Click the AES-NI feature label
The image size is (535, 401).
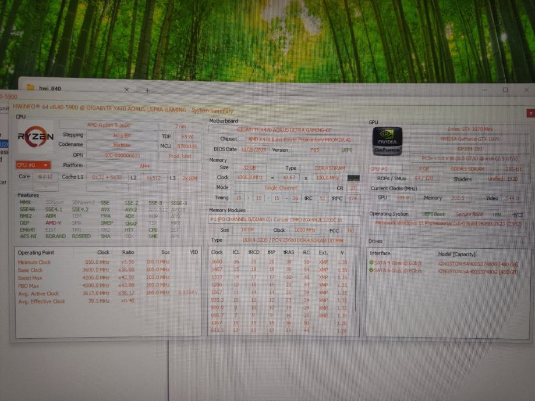pyautogui.click(x=28, y=236)
